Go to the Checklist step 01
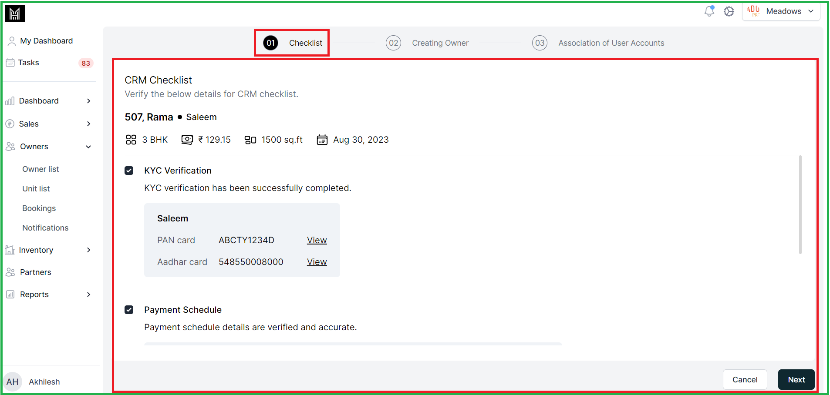Viewport: 830px width, 395px height. click(x=292, y=43)
